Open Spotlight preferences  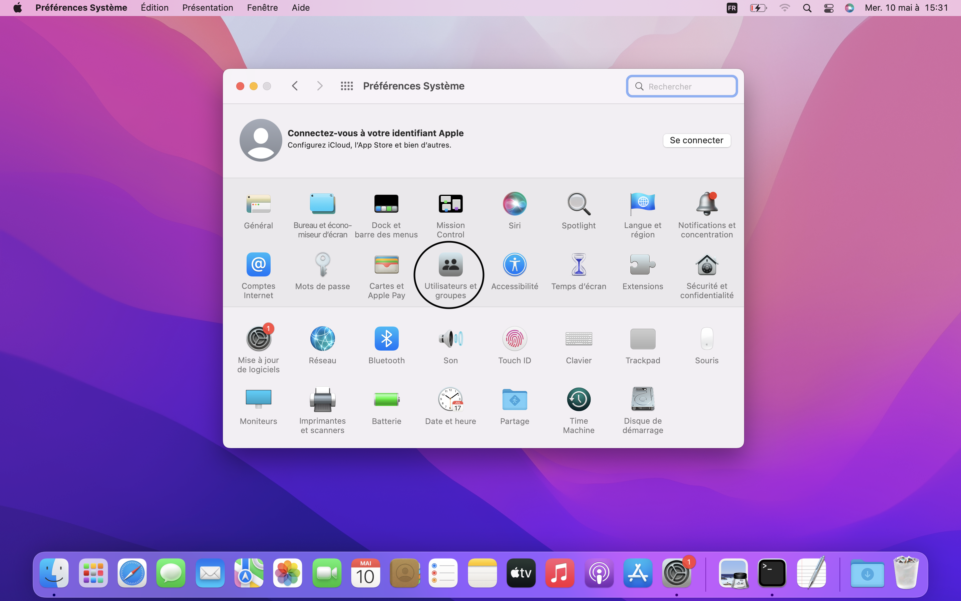[x=579, y=211]
